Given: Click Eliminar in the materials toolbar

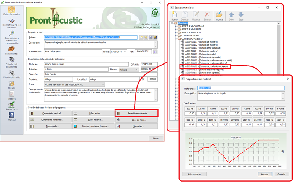Looking at the screenshot, I should (x=207, y=16).
